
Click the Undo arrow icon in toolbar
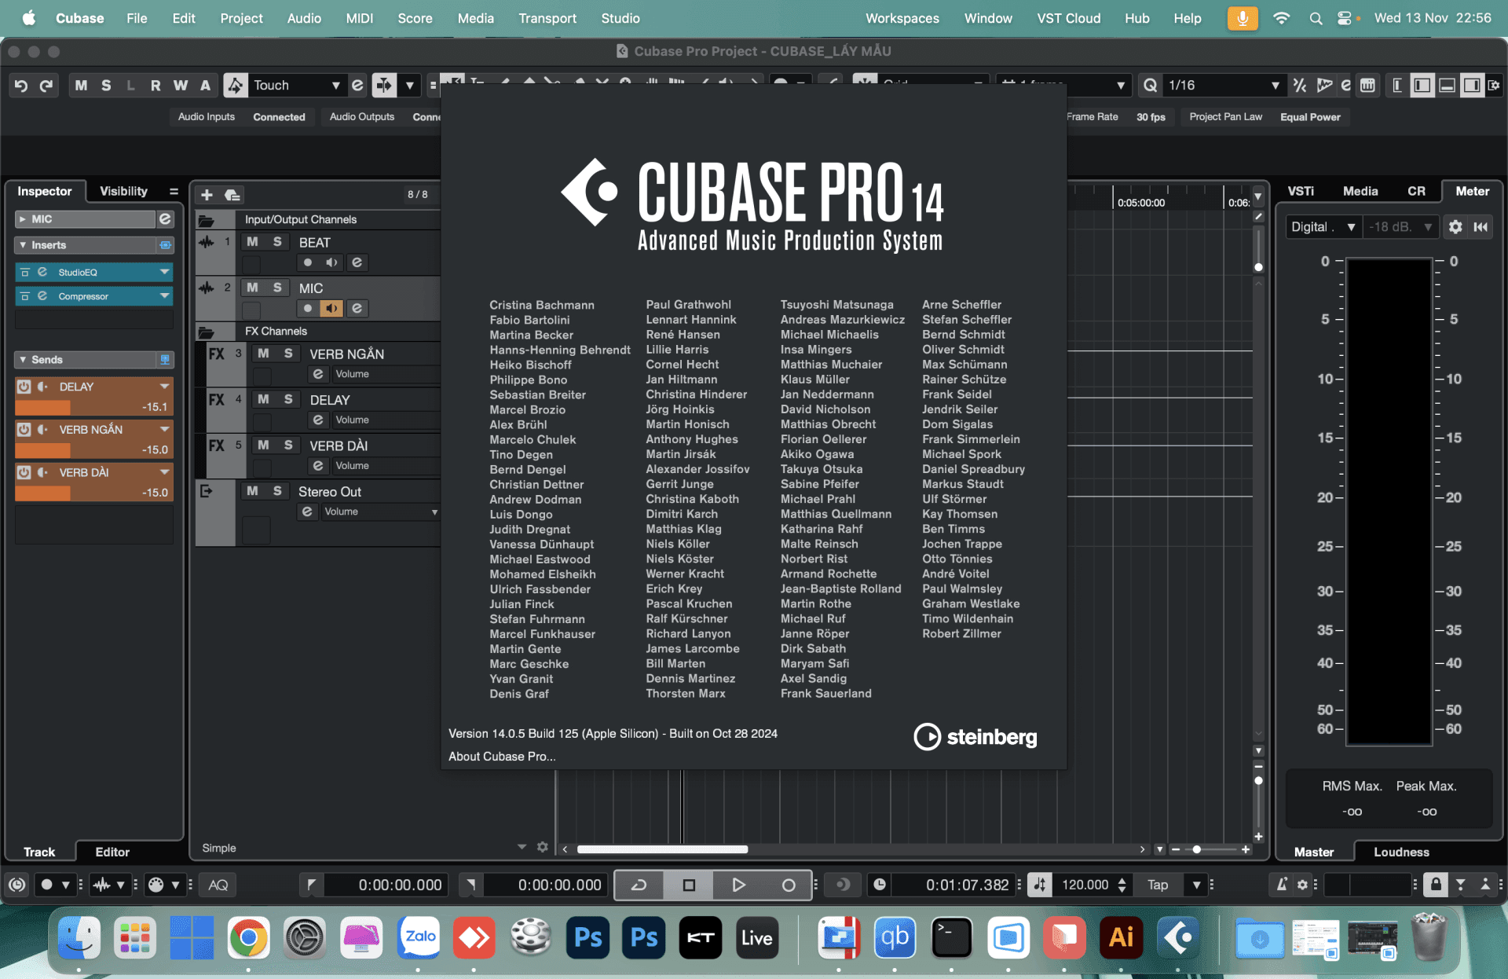21,86
